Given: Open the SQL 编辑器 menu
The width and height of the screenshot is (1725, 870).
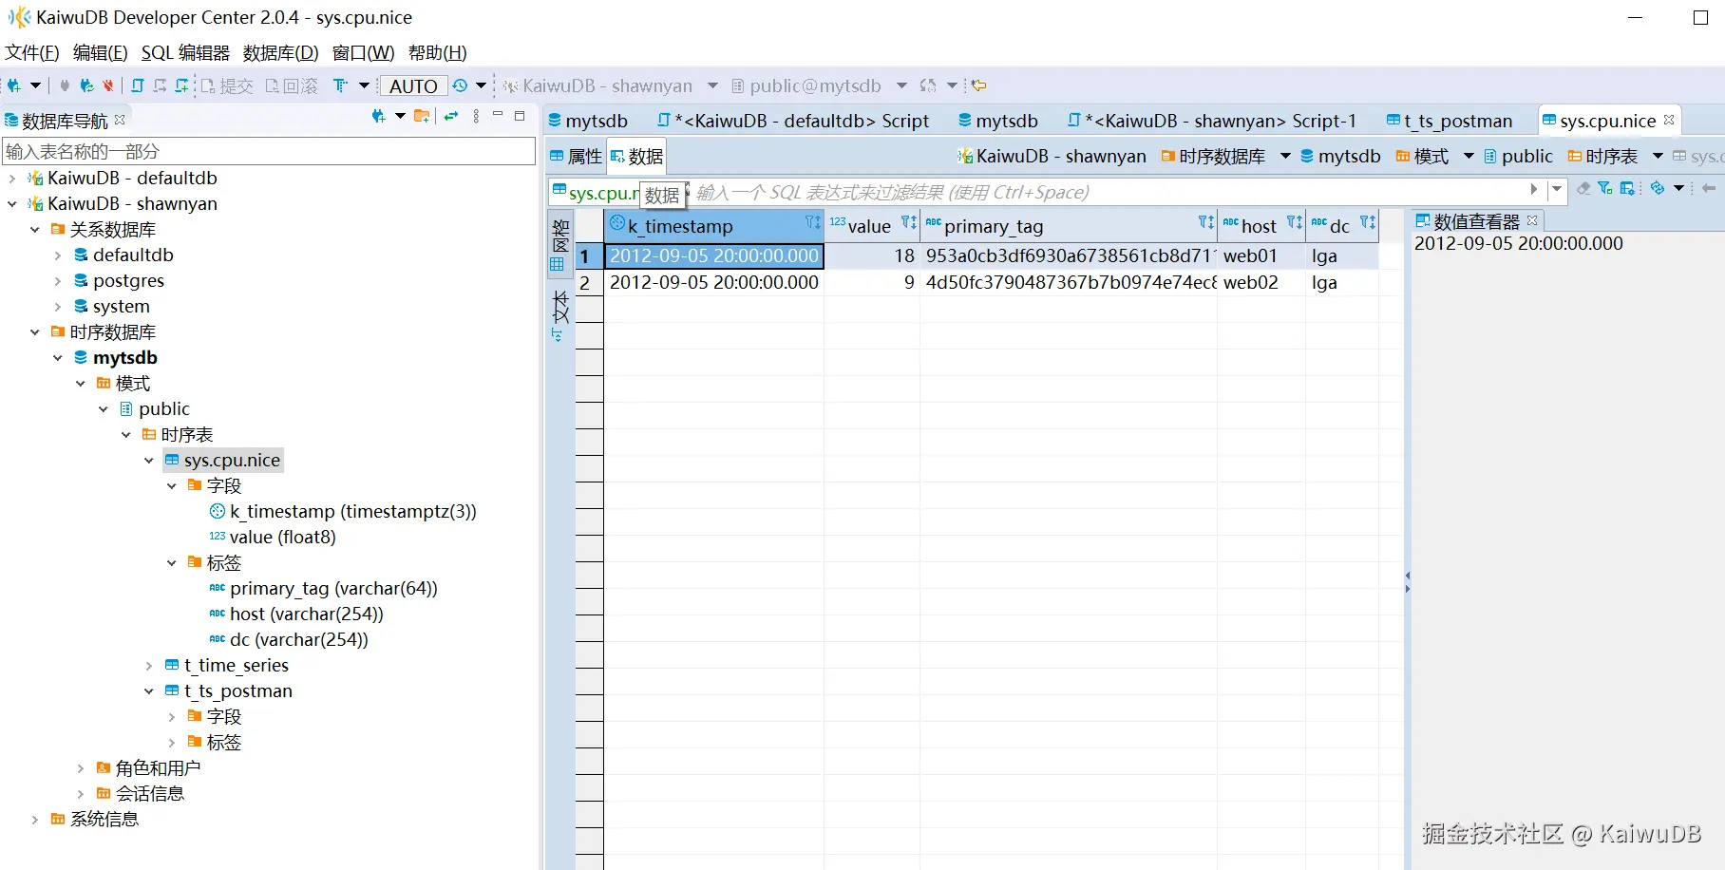Looking at the screenshot, I should click(x=185, y=52).
